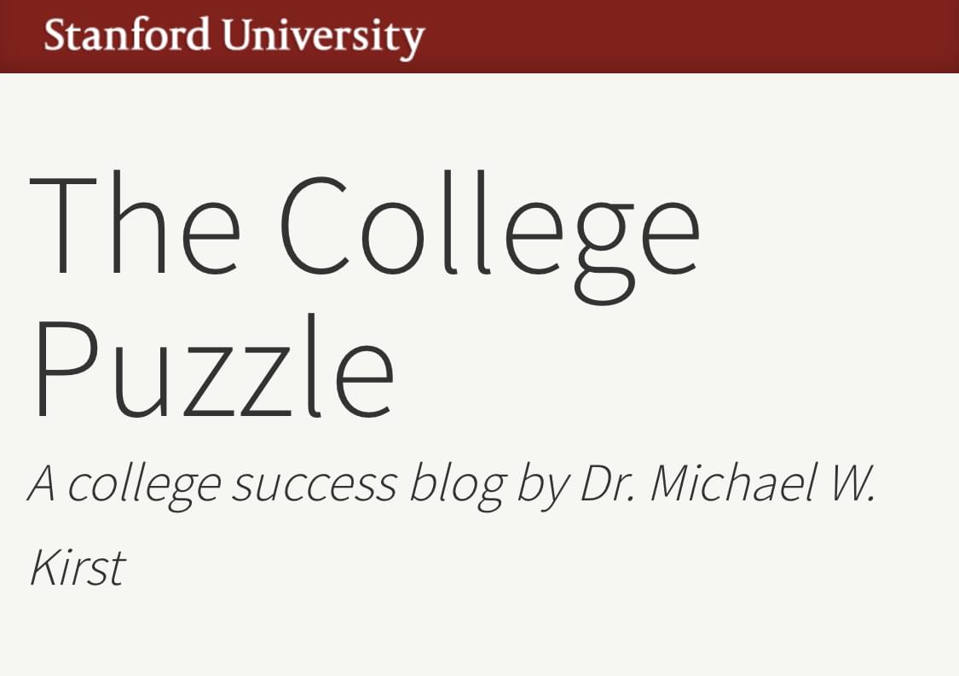Click the dark red header banner area
959x676 pixels.
[x=479, y=36]
